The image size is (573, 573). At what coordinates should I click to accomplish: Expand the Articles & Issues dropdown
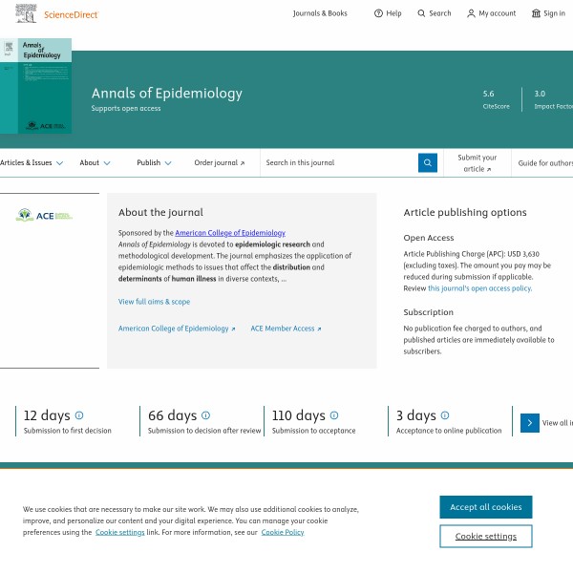pos(59,163)
